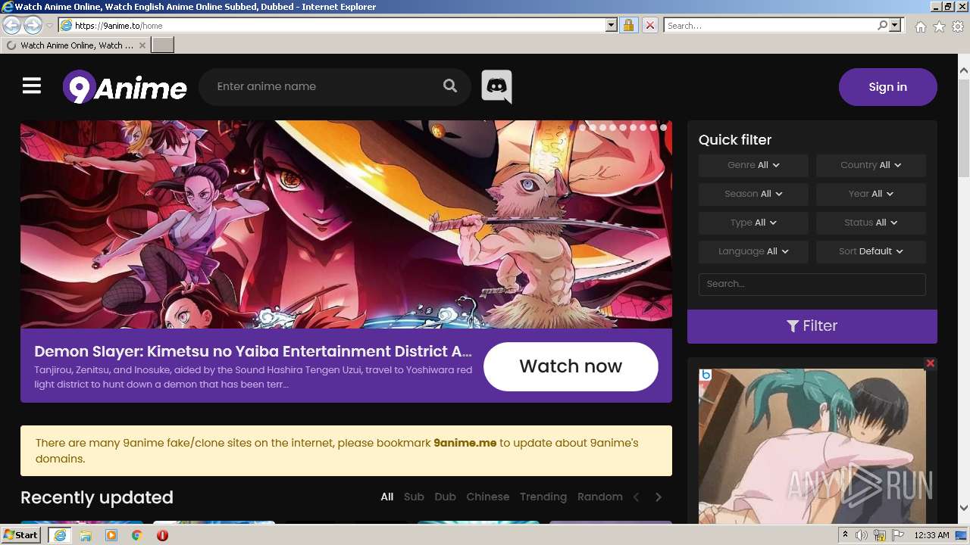Expand the Type All dropdown

pyautogui.click(x=753, y=223)
